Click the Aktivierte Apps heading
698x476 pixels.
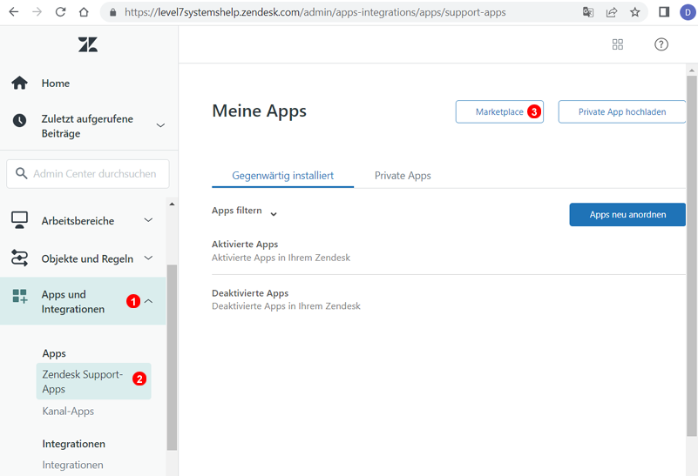[x=245, y=244]
